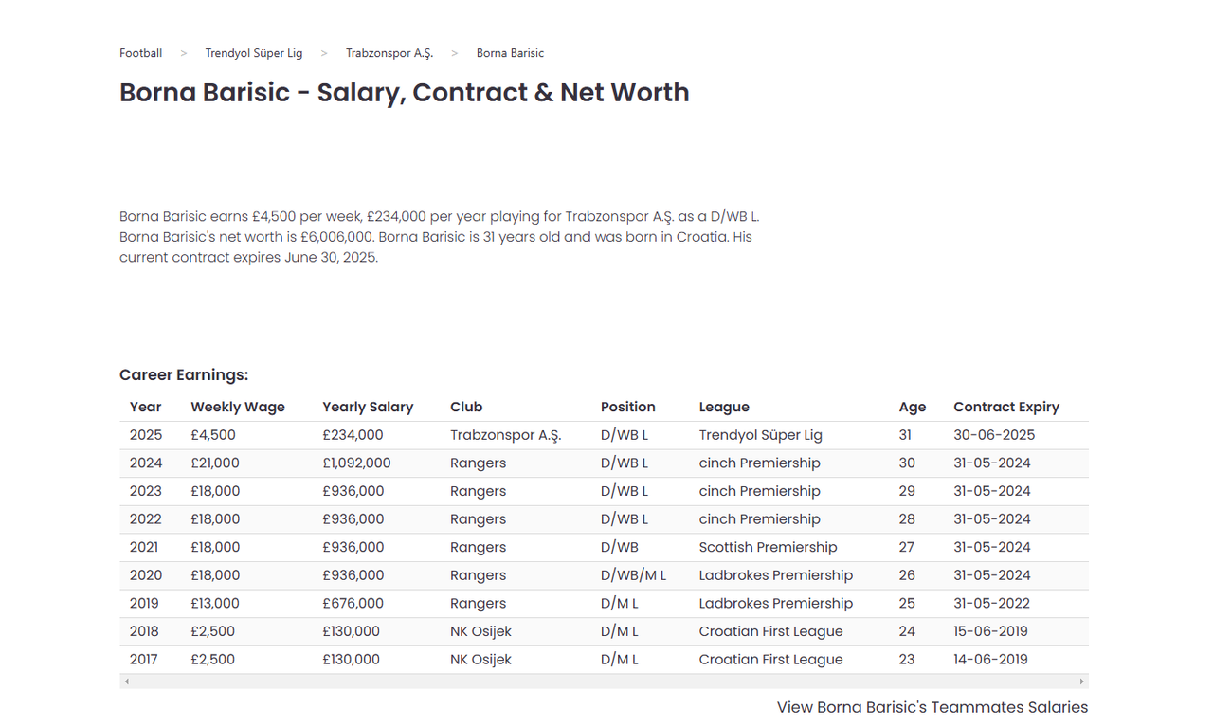Image resolution: width=1213 pixels, height=727 pixels.
Task: Click the page title Borna Barisic - Salary
Action: click(405, 93)
